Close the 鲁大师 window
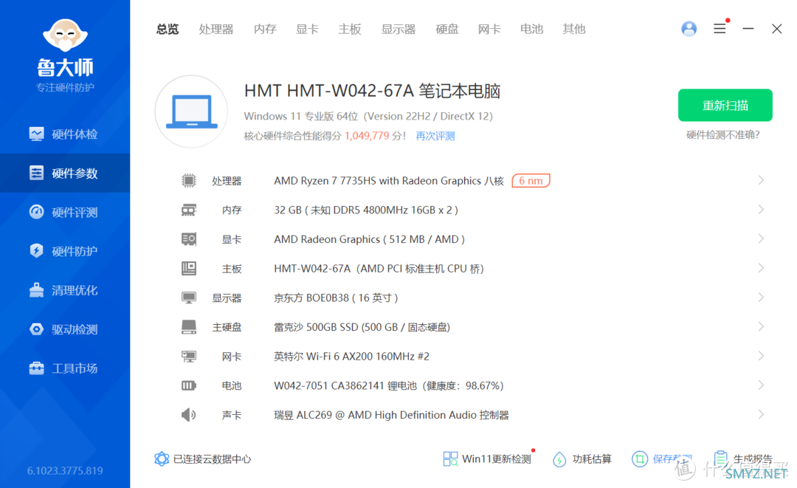The height and width of the screenshot is (488, 797). (x=776, y=29)
